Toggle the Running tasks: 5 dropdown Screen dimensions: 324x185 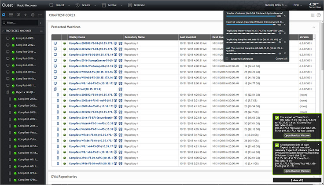click(x=276, y=5)
